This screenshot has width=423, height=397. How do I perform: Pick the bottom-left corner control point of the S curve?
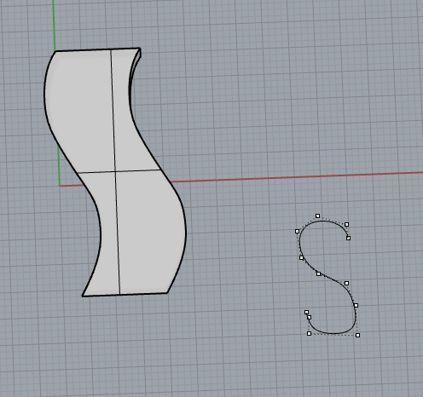[309, 333]
